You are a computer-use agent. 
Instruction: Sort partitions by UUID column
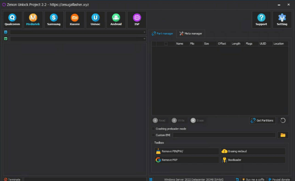coord(266,44)
